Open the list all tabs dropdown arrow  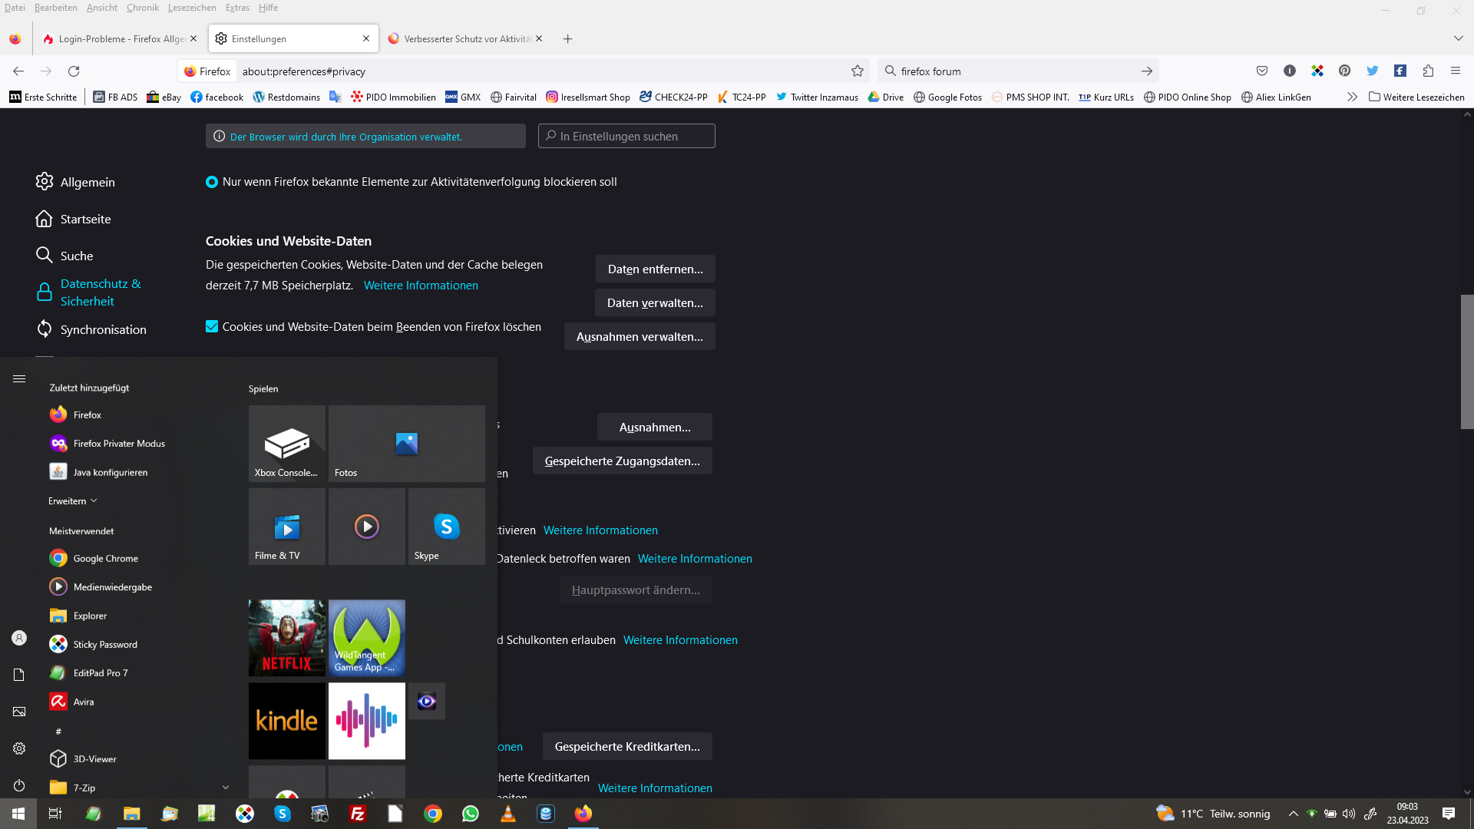click(x=1458, y=38)
